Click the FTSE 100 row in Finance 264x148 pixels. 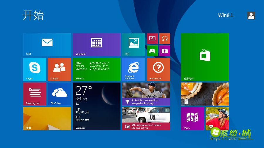tap(92, 66)
